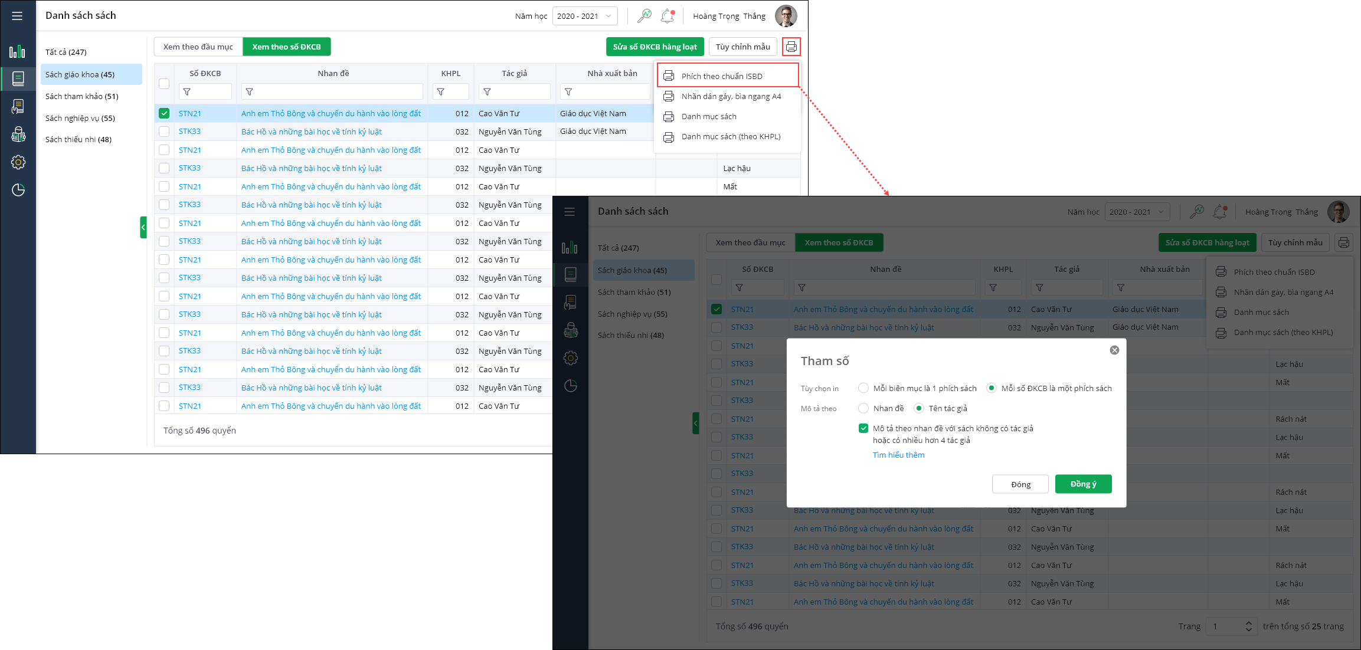Open the 'Tìm hiểu thêm' link

898,455
